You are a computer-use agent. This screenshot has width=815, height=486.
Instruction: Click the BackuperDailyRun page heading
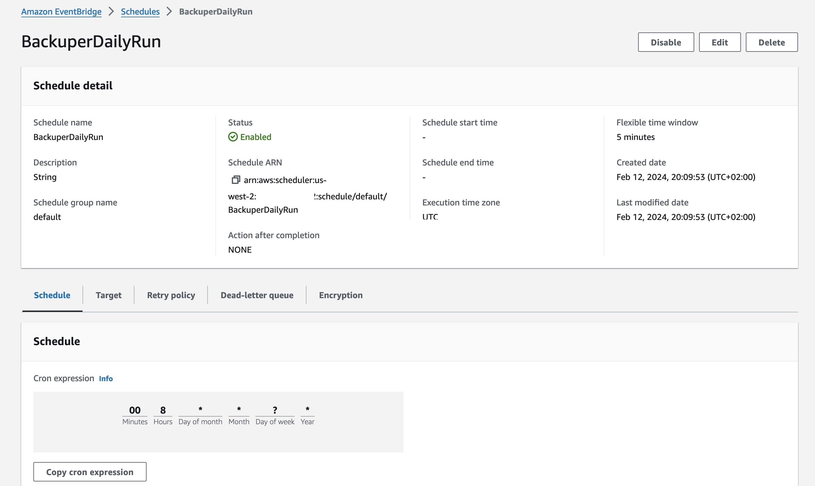91,42
